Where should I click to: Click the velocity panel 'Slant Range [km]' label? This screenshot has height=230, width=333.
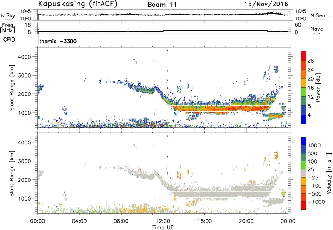tap(12, 173)
